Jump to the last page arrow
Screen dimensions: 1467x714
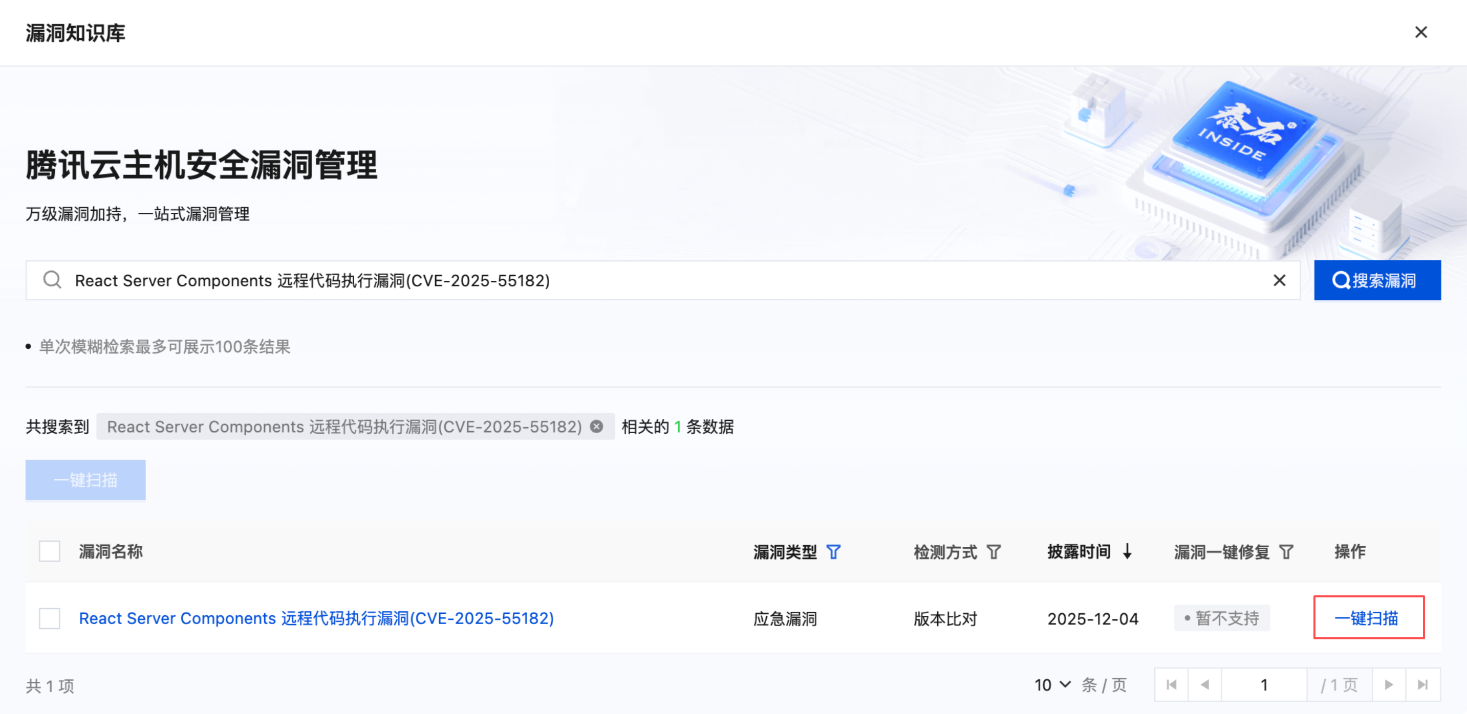click(x=1422, y=684)
